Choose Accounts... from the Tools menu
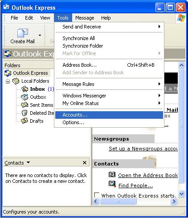The width and height of the screenshot is (188, 218). tap(109, 115)
